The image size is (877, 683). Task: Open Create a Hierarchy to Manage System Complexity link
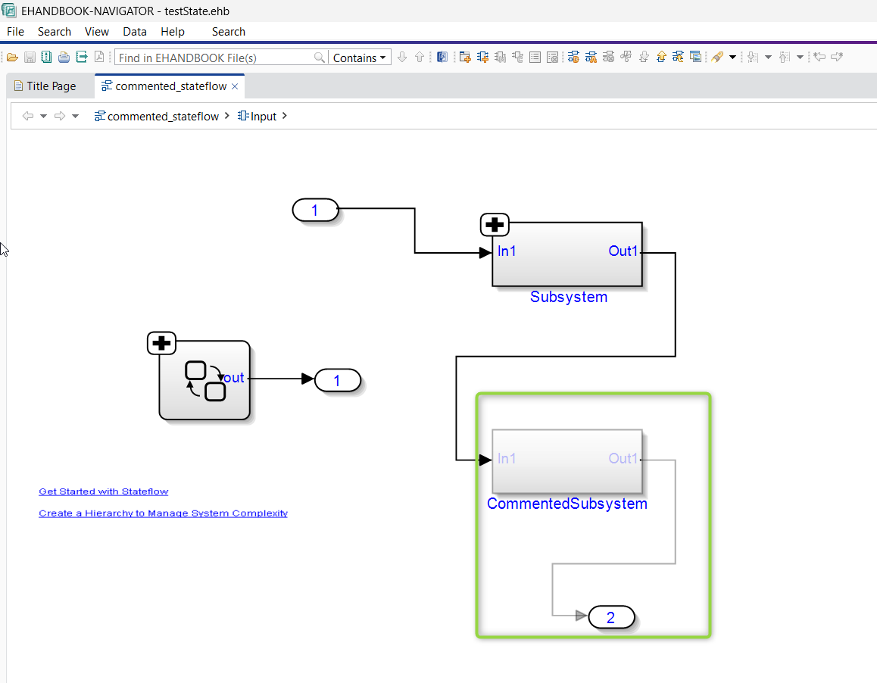[x=163, y=513]
